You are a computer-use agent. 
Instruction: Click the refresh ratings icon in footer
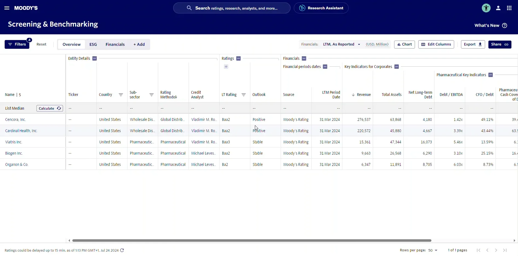122,250
